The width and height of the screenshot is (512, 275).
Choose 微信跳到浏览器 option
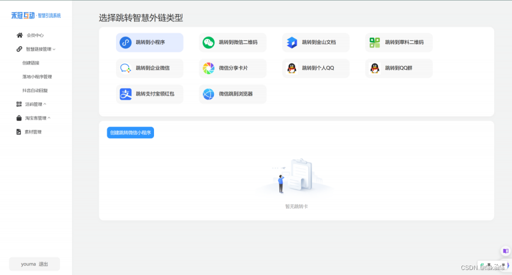[x=232, y=94]
